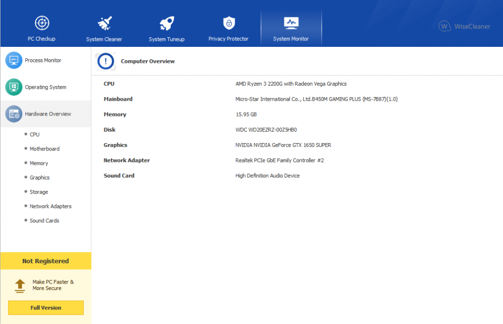Select the System Monitor screen icon

pyautogui.click(x=291, y=23)
